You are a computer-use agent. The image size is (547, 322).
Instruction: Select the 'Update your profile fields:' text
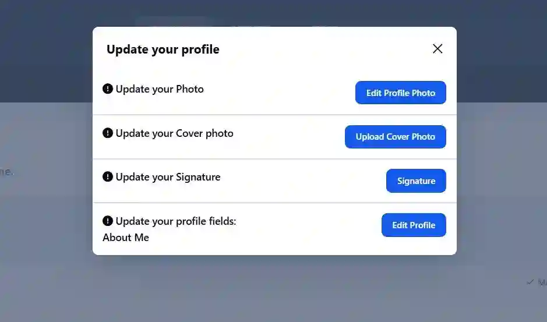pyautogui.click(x=176, y=221)
